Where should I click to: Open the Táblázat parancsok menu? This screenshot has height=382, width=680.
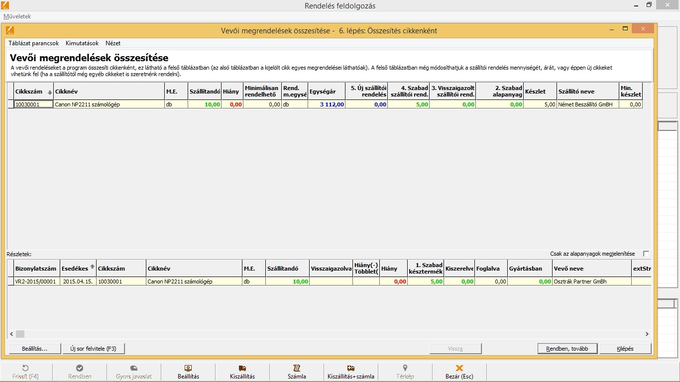pos(33,43)
